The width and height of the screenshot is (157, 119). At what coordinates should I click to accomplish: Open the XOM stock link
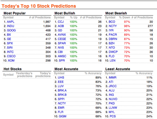point(11,61)
